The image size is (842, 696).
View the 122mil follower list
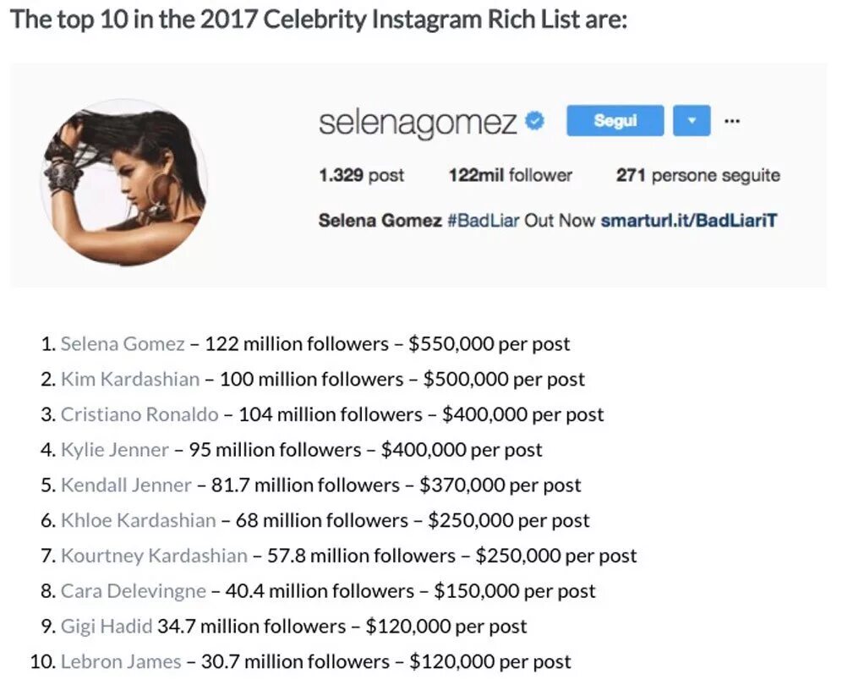coord(510,176)
